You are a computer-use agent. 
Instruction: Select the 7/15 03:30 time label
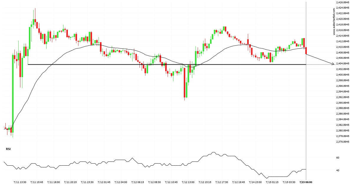pyautogui.click(x=289, y=182)
